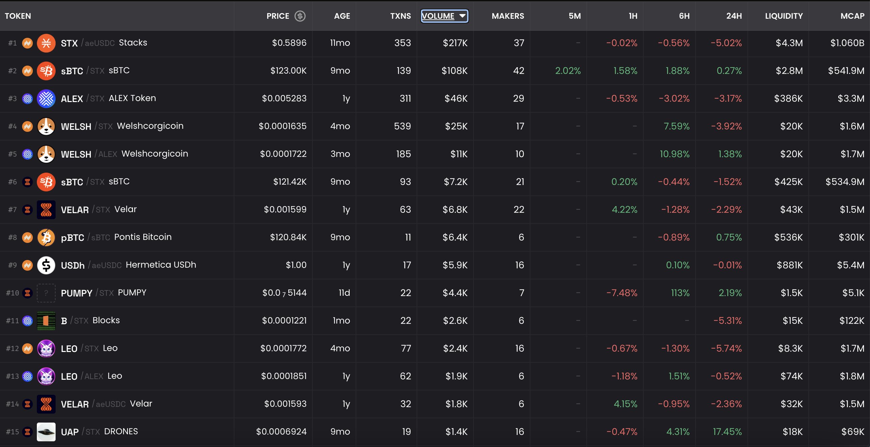Sort by the MCAP column header
The width and height of the screenshot is (870, 447).
[852, 16]
